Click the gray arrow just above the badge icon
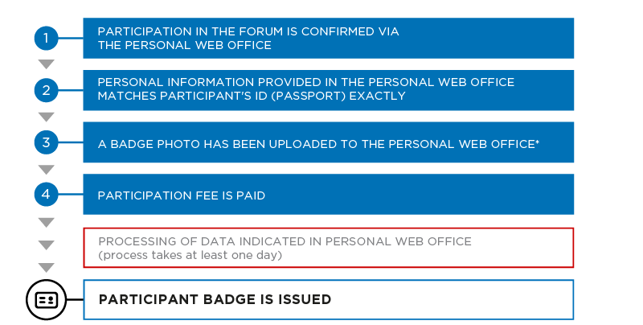Image resolution: width=643 pixels, height=325 pixels. 46,268
